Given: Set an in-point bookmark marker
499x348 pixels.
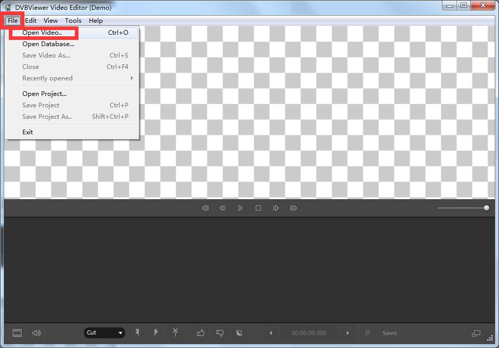Looking at the screenshot, I should (x=138, y=333).
